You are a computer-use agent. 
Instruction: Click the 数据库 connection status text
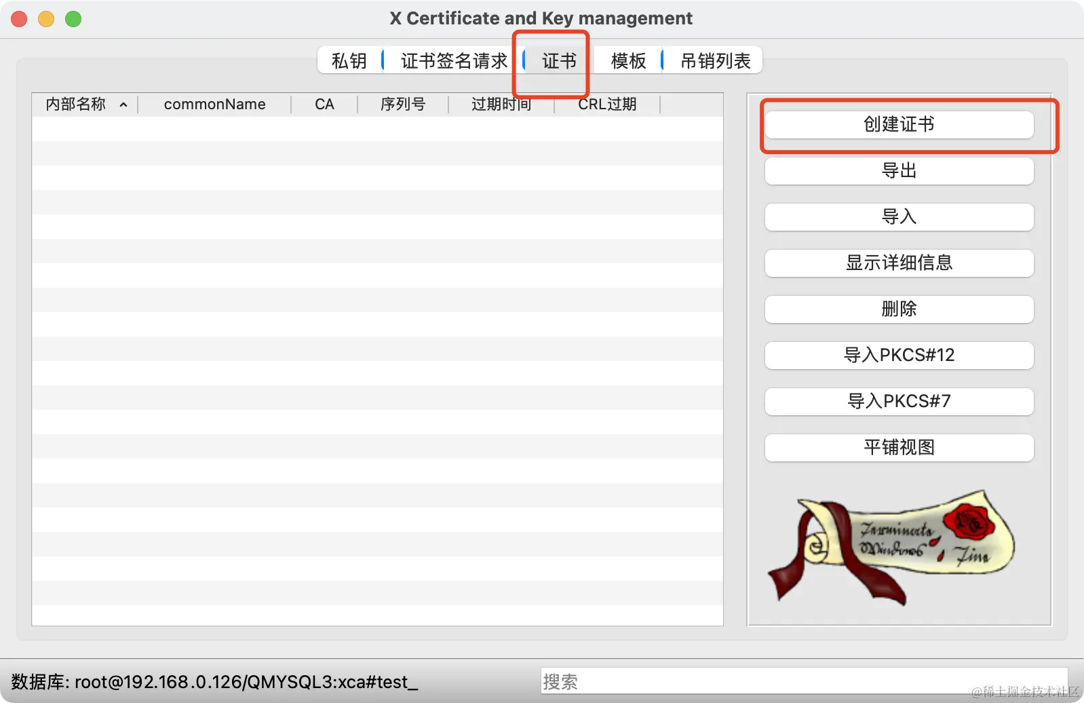(214, 682)
